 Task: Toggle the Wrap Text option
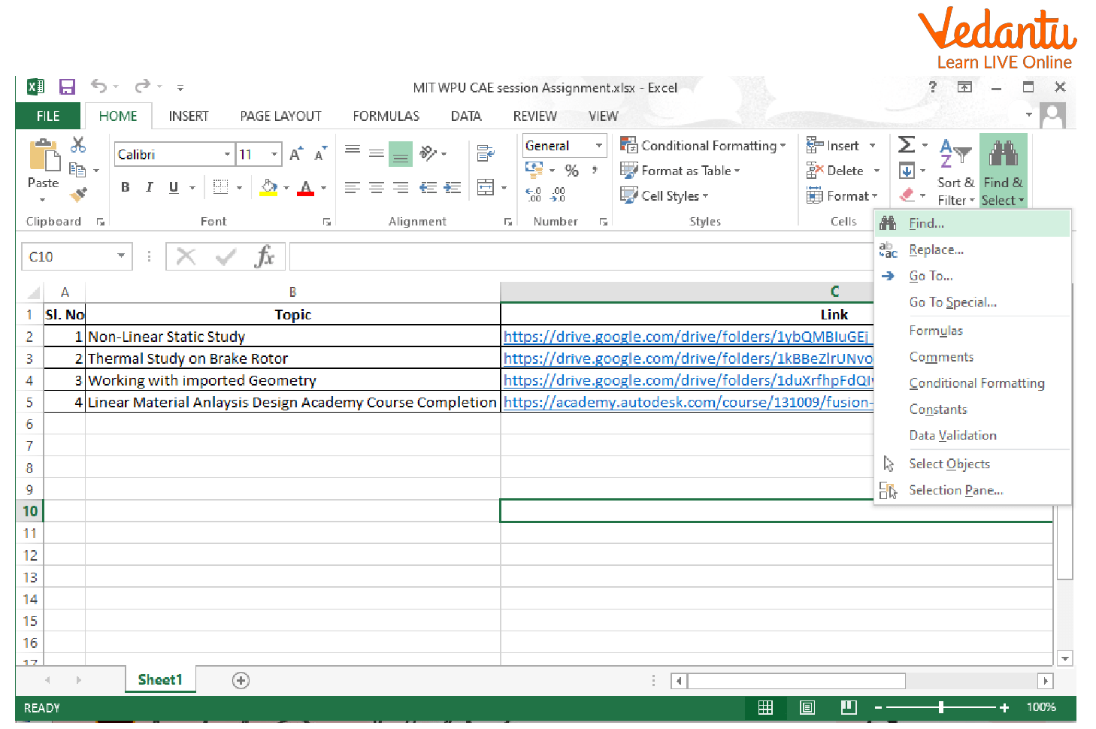pyautogui.click(x=486, y=153)
